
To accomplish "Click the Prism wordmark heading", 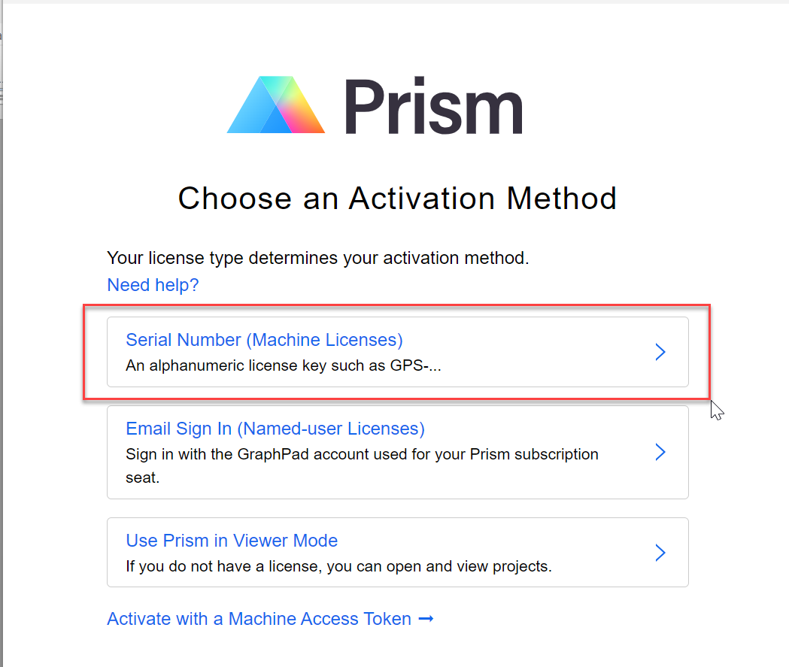I will point(432,105).
